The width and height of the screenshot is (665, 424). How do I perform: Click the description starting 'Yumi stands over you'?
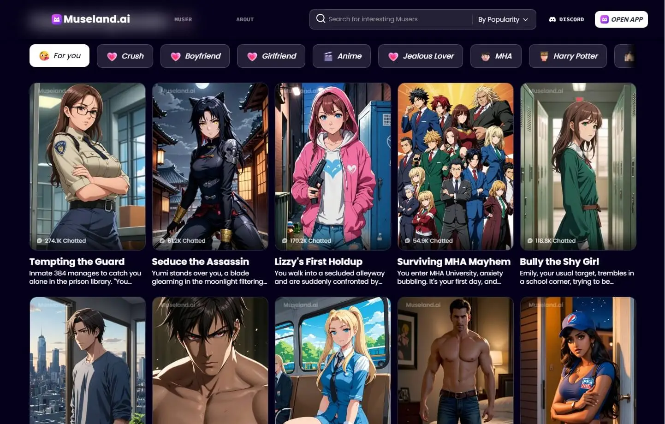[210, 277]
